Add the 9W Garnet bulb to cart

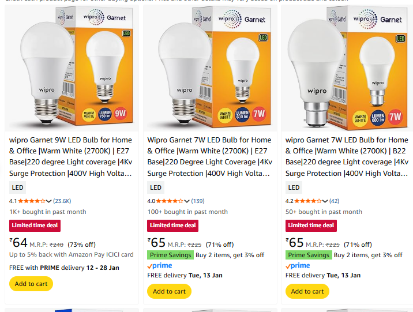pos(31,284)
